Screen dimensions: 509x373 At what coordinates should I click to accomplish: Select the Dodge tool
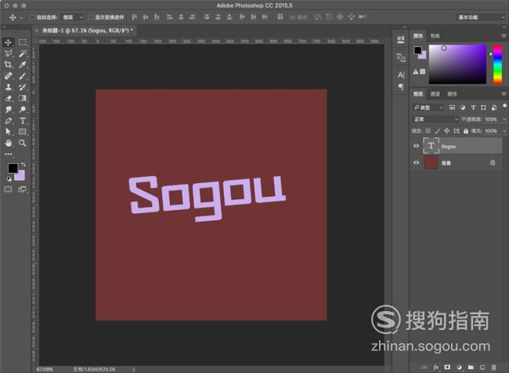23,110
